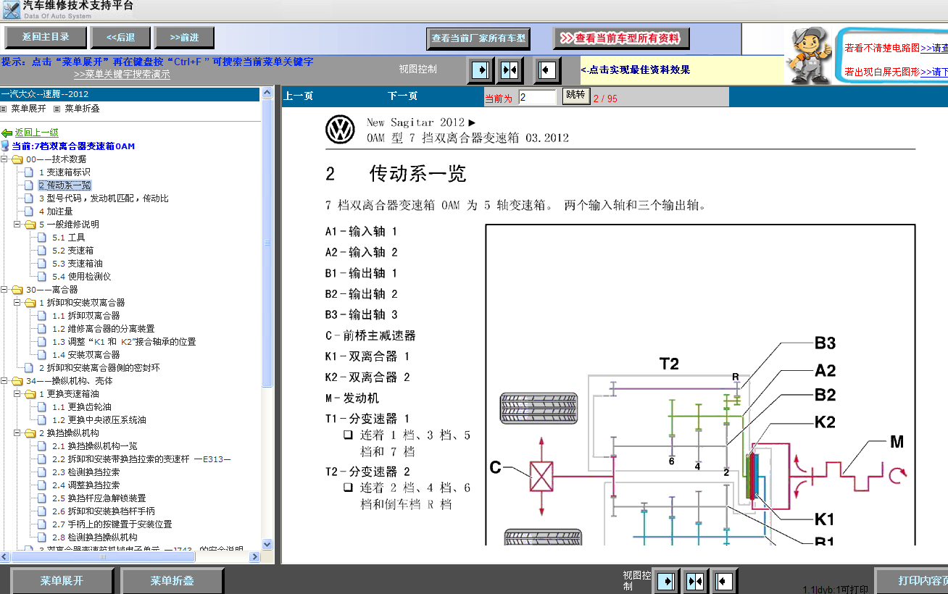The height and width of the screenshot is (594, 948).
Task: Open 5.4 使用检测仪 entry
Action: click(x=82, y=277)
